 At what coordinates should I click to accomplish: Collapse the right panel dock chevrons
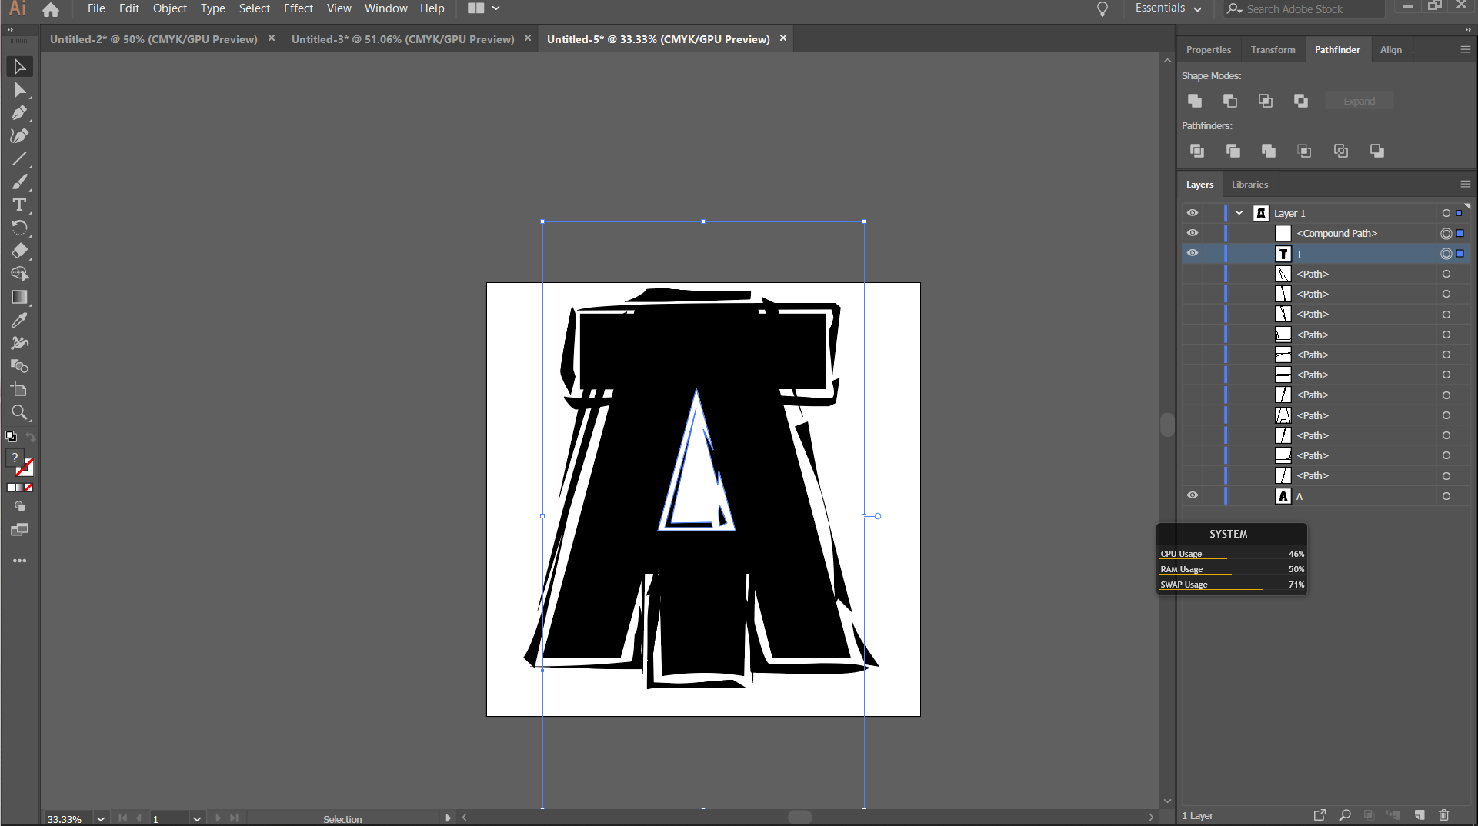[1469, 30]
